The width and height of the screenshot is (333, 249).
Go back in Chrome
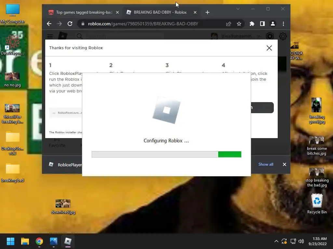tap(49, 24)
